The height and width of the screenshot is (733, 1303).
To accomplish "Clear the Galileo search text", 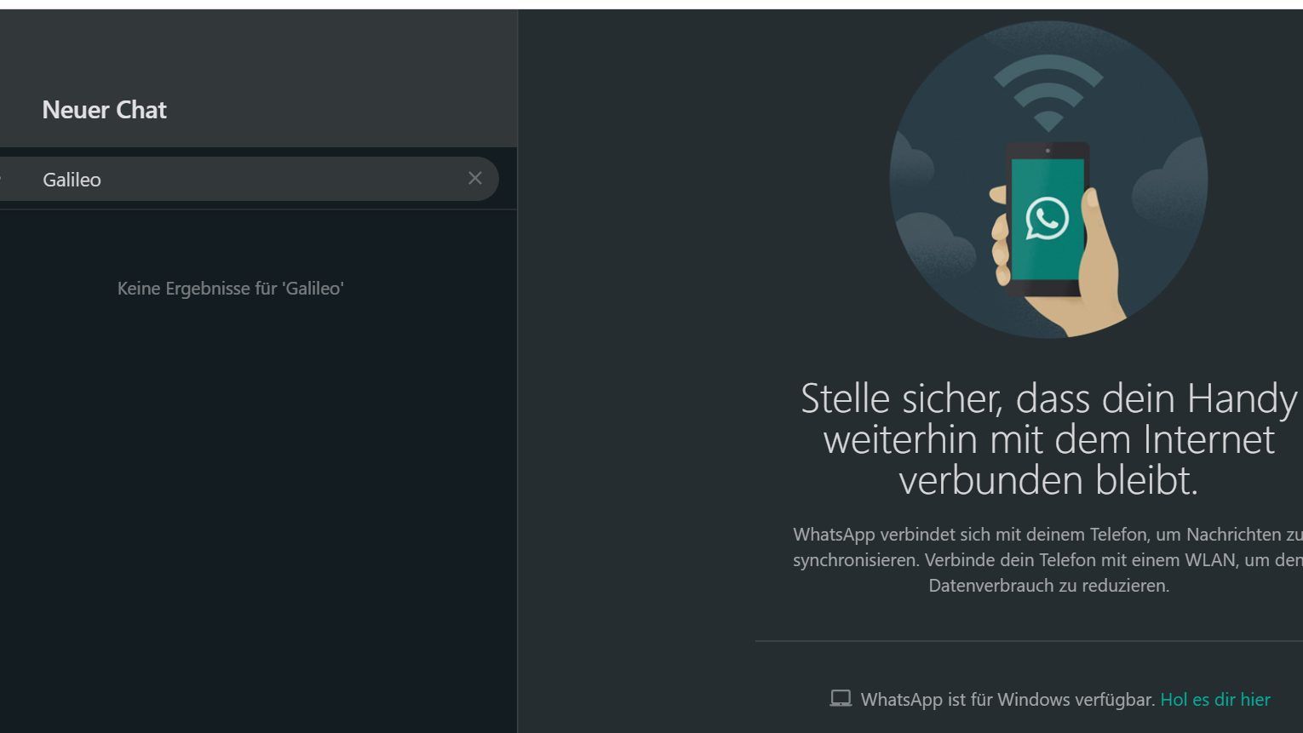I will [x=475, y=178].
